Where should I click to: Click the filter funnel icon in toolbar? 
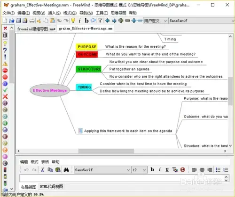(100, 21)
